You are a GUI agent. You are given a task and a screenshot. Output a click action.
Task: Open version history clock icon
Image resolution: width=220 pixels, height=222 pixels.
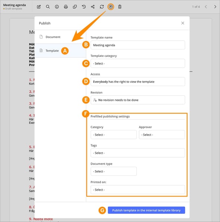click(x=84, y=7)
